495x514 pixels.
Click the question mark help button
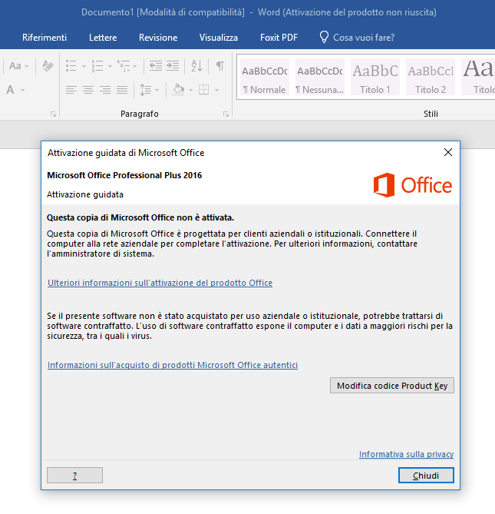pyautogui.click(x=74, y=476)
